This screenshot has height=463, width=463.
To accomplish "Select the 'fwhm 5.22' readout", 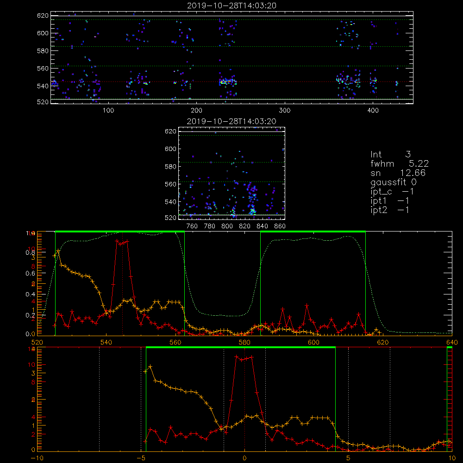I will click(400, 163).
